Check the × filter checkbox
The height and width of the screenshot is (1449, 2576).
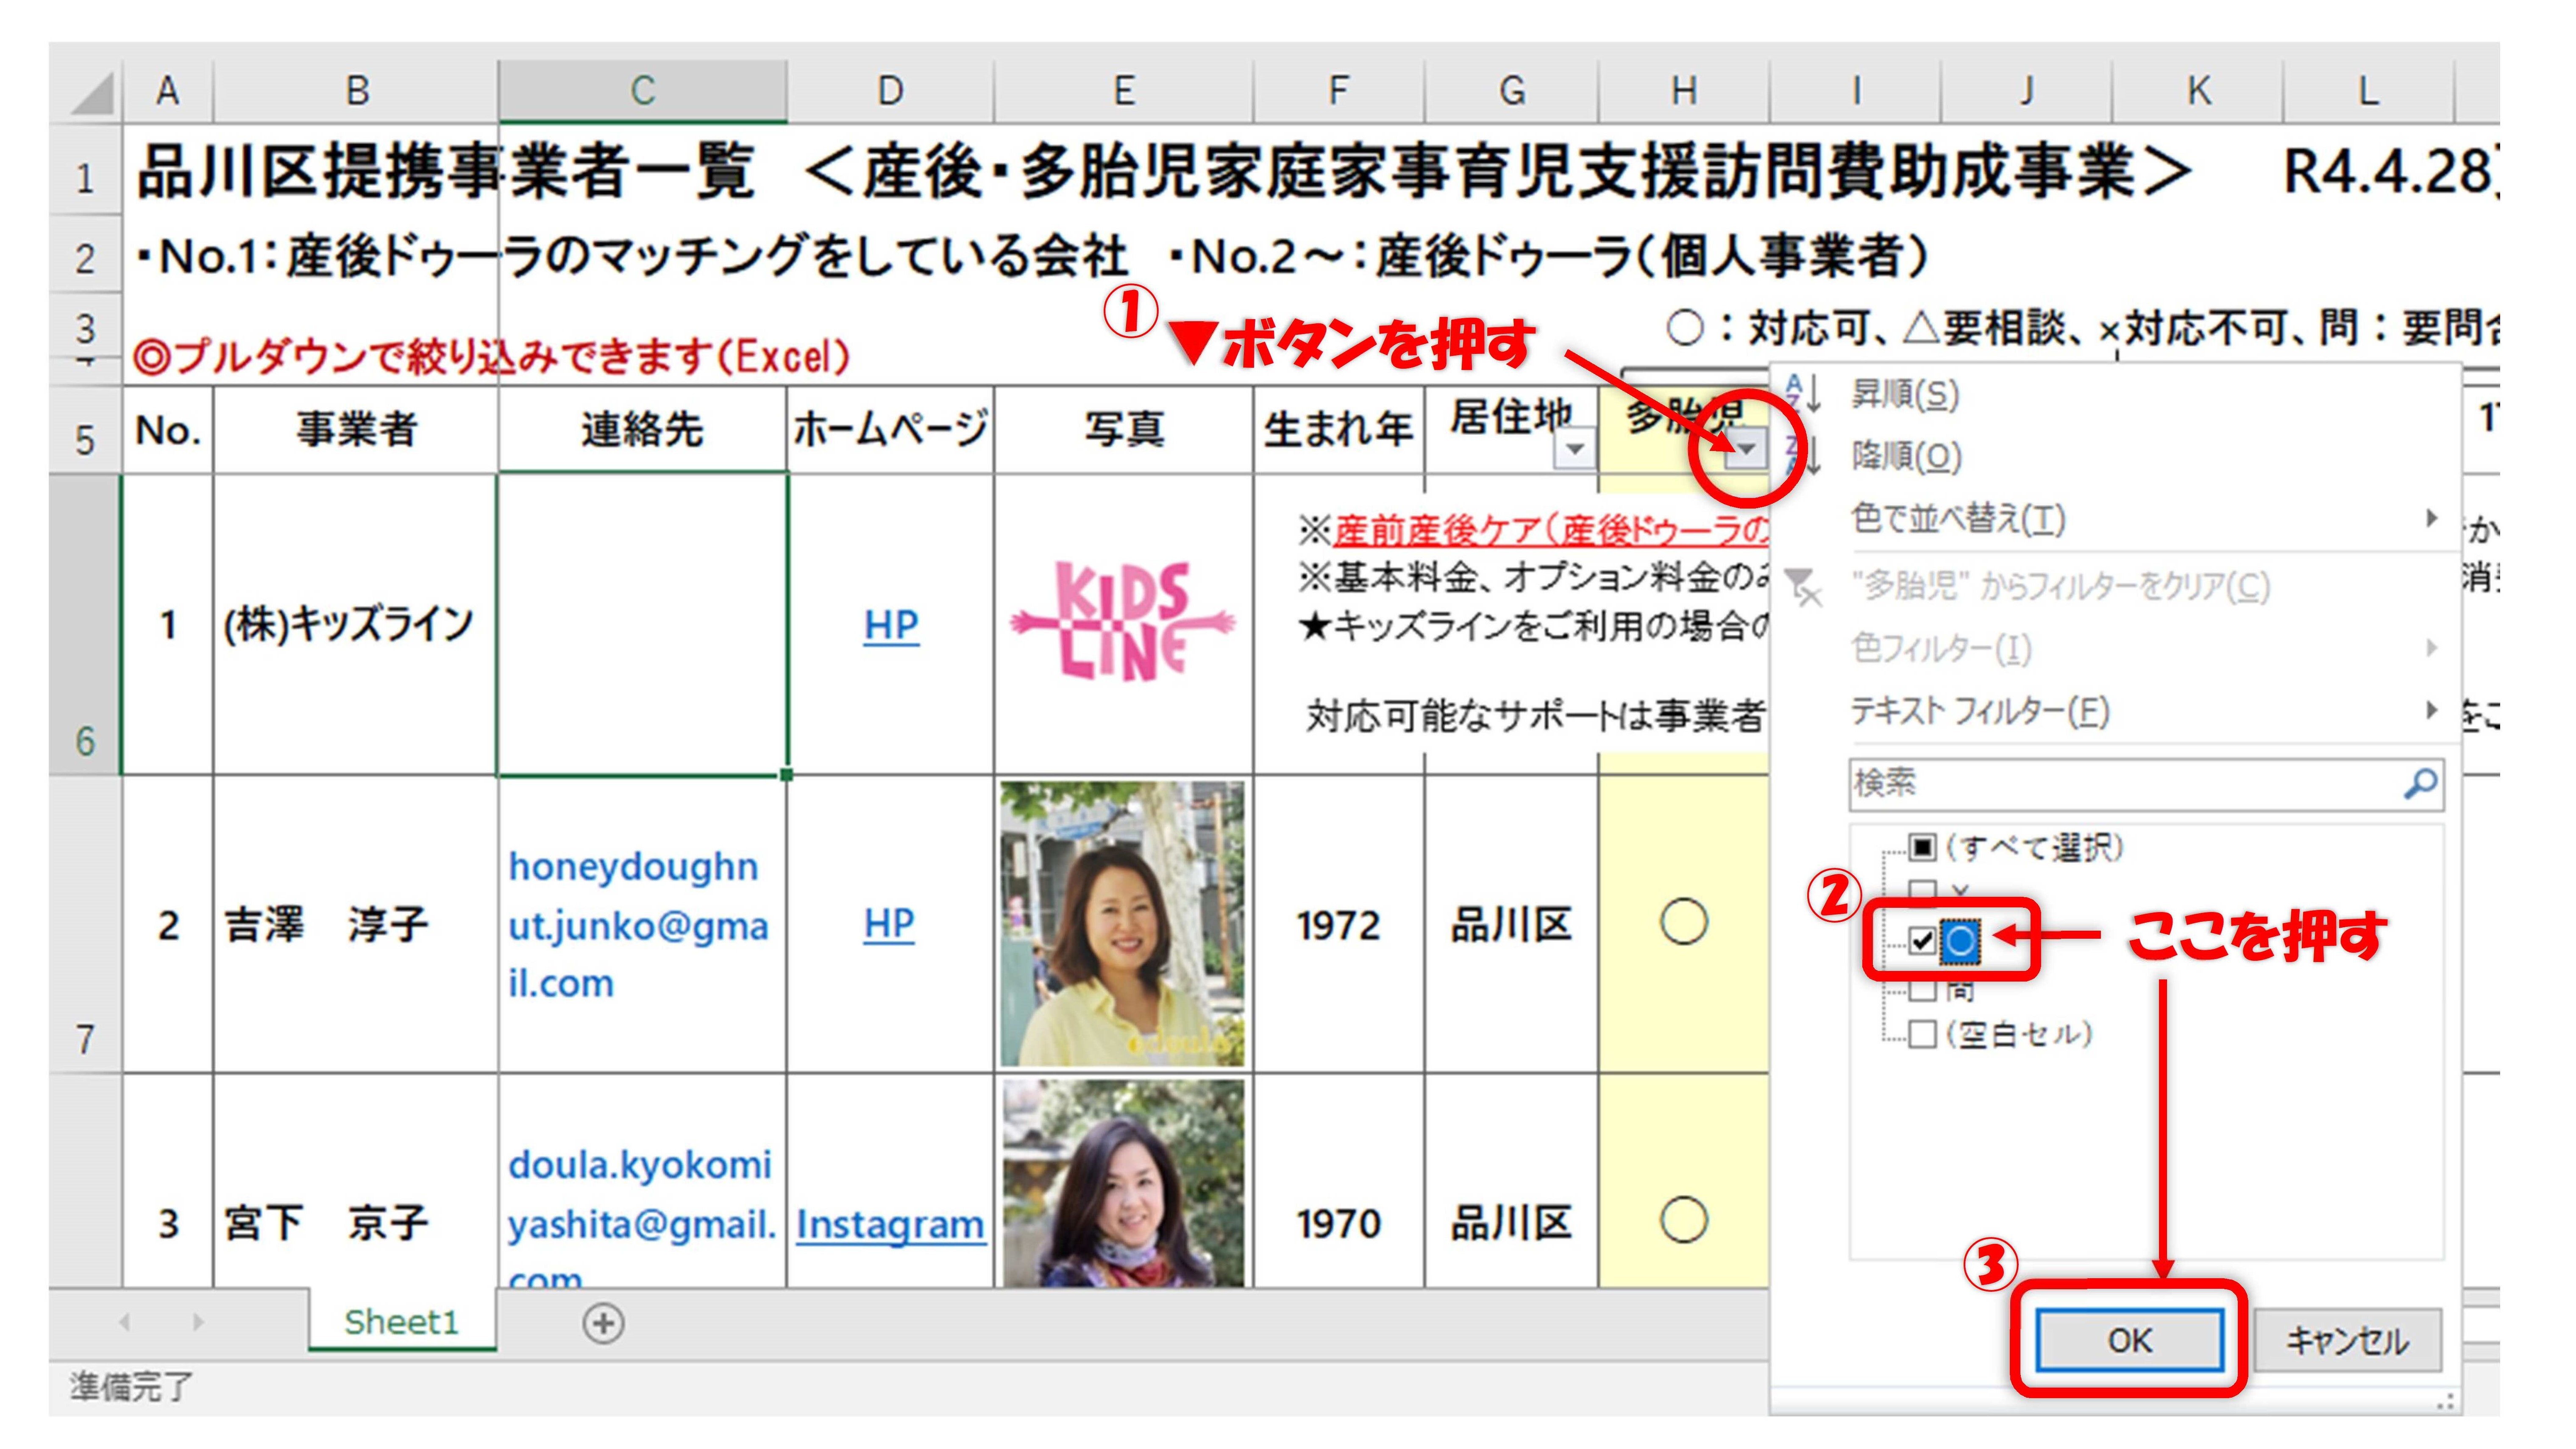coord(1922,890)
